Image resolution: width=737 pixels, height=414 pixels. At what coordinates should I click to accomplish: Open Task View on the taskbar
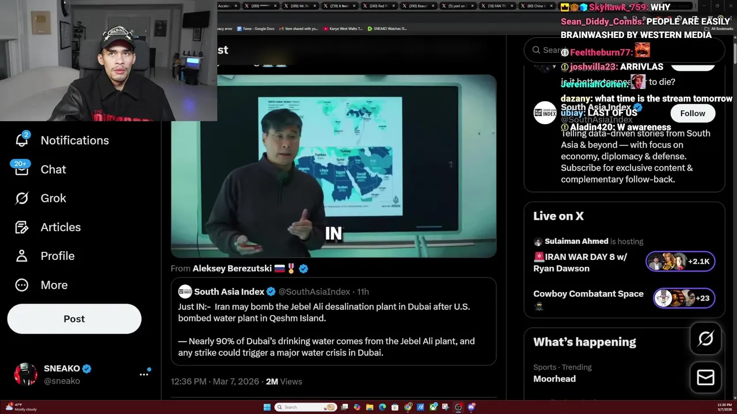344,407
